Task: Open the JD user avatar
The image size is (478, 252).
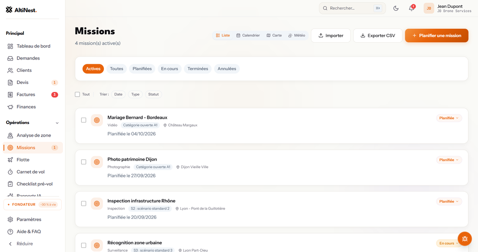Action: pos(428,8)
